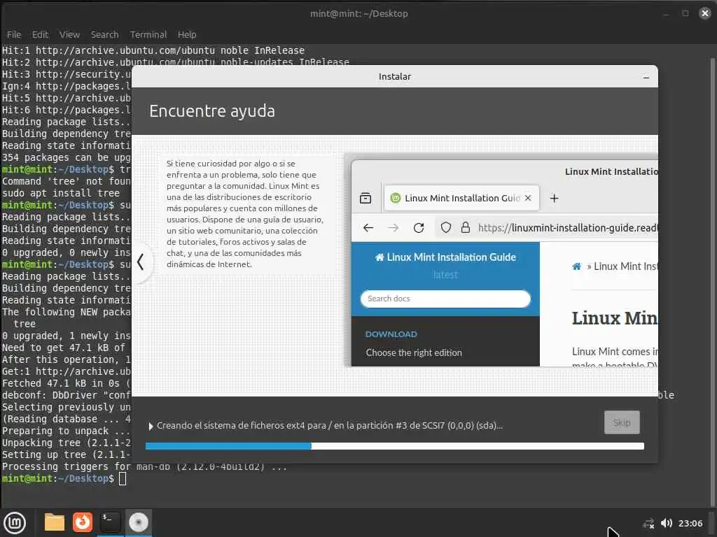Image resolution: width=717 pixels, height=537 pixels.
Task: Open the volume control tray icon
Action: click(x=667, y=523)
